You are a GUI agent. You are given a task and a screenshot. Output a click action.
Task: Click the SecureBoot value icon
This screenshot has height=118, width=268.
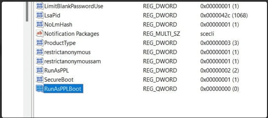click(40, 80)
